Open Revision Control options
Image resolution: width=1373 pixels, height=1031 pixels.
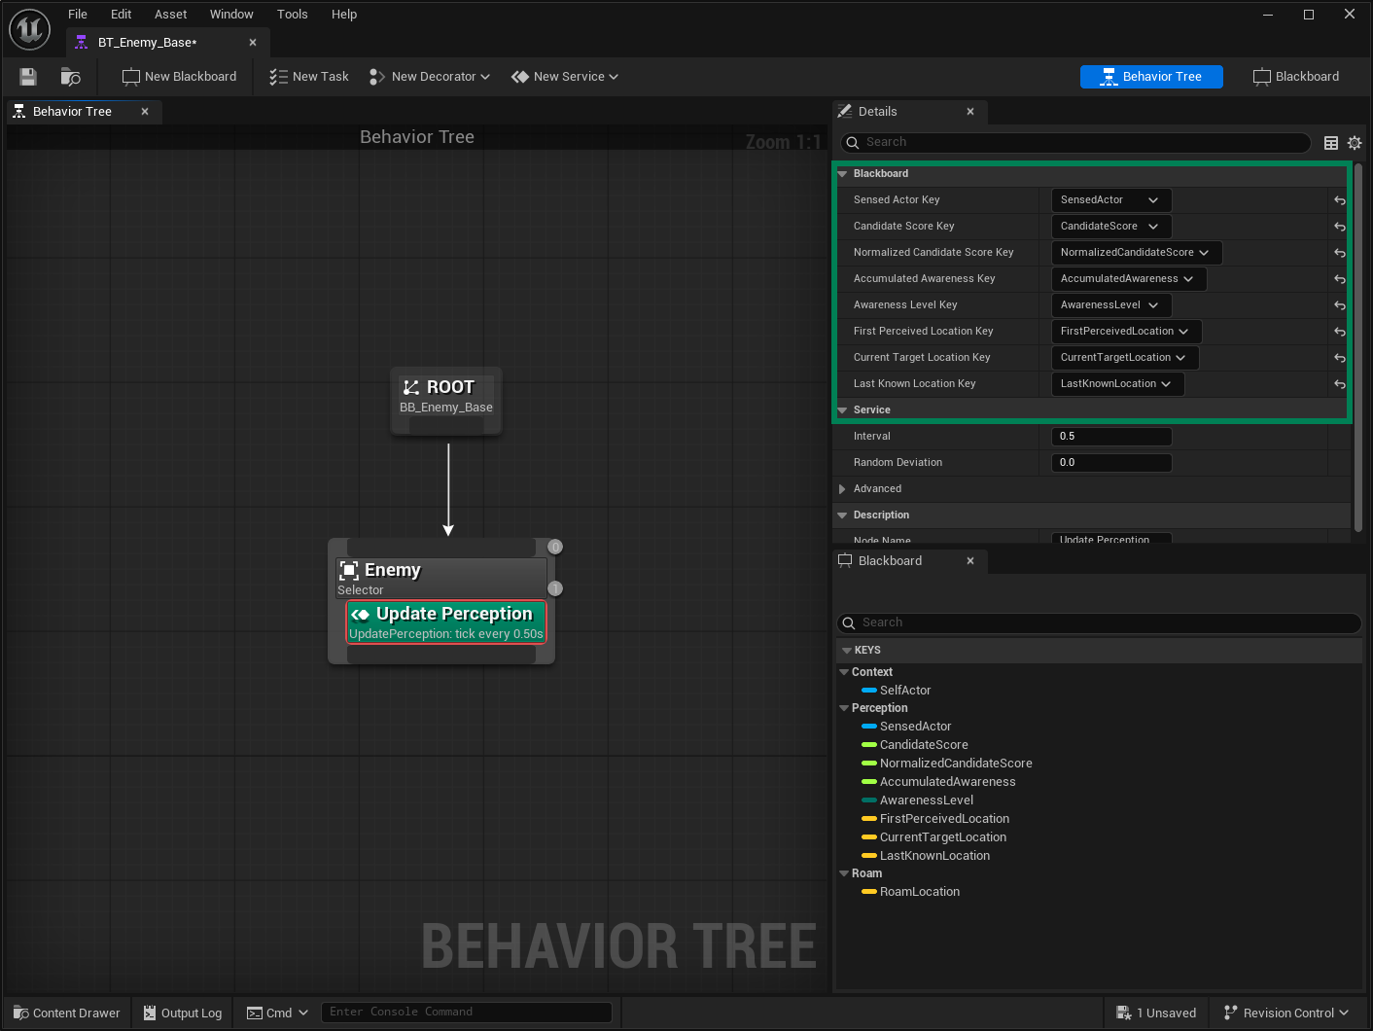coord(1285,1012)
